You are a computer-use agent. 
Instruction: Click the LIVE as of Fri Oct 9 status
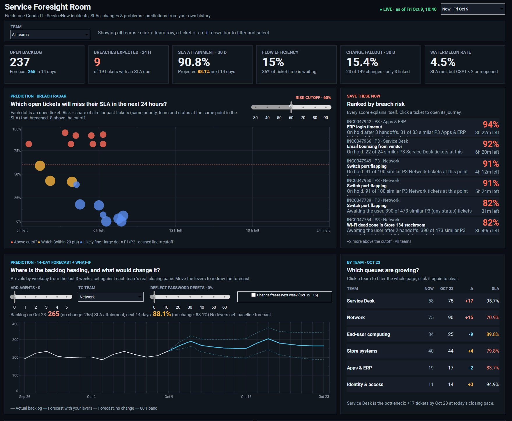(408, 9)
